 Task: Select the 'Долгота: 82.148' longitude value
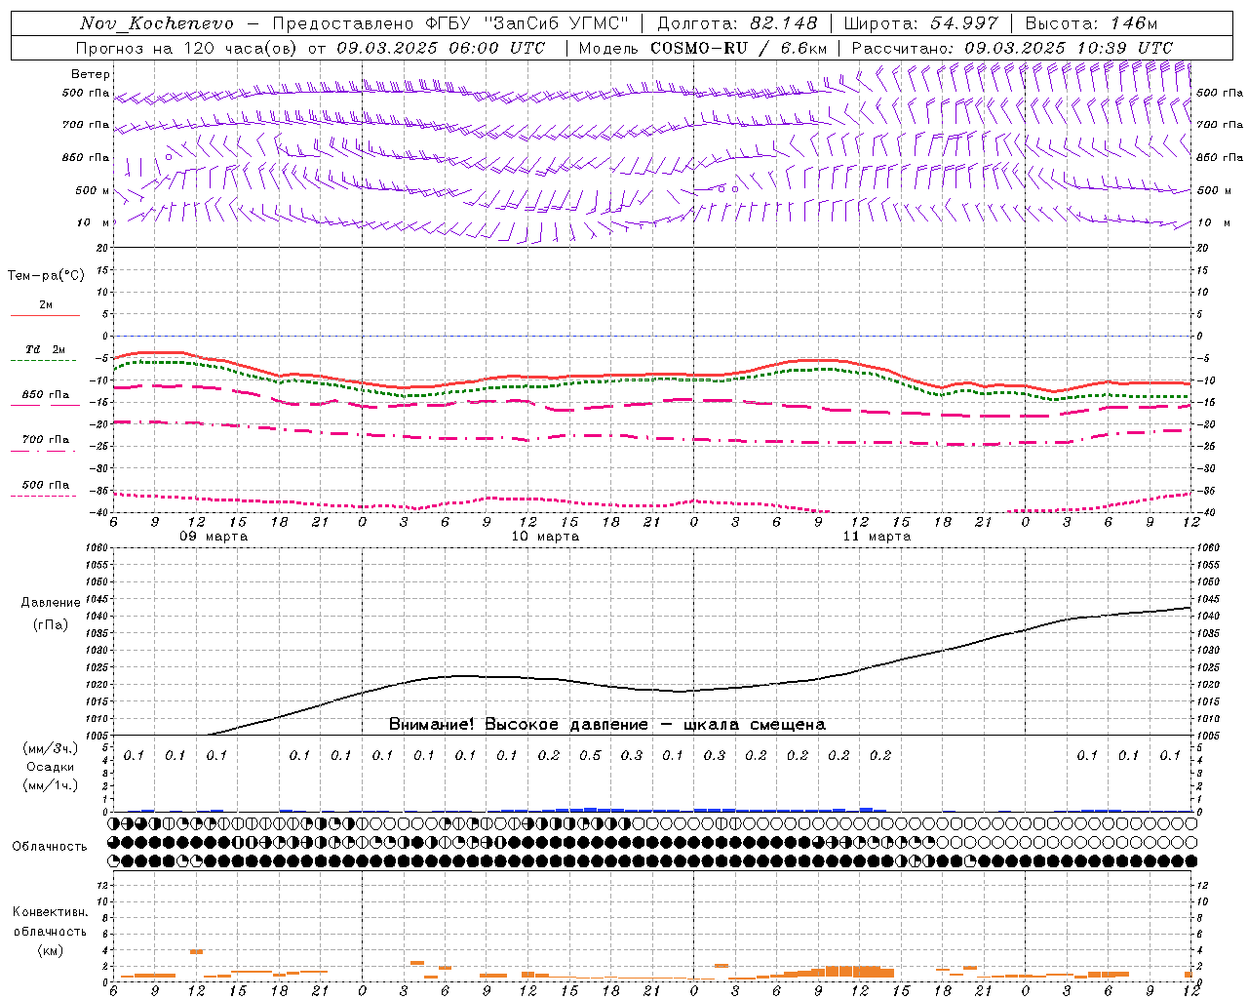click(x=737, y=23)
